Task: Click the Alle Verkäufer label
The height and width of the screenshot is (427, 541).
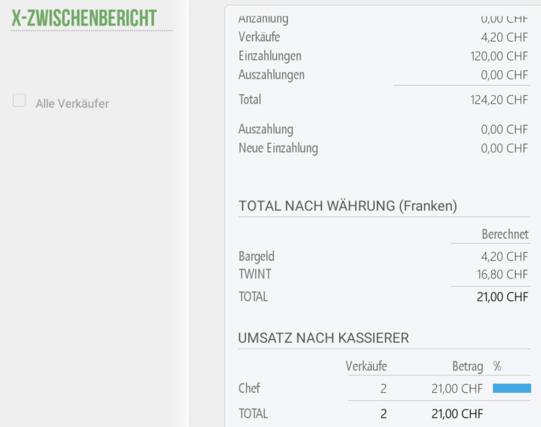Action: [x=72, y=103]
